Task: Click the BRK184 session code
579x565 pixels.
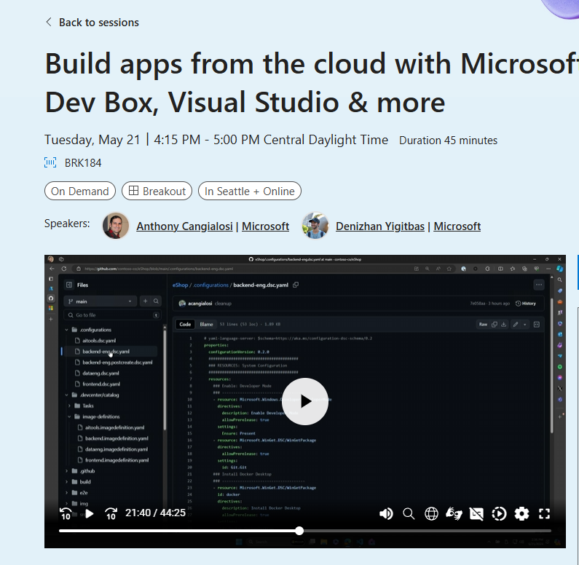Action: (83, 163)
